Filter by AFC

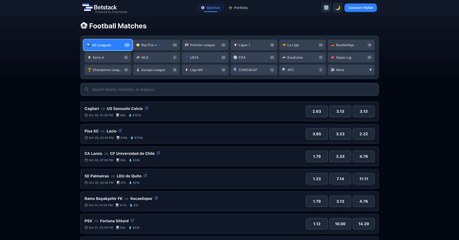pos(302,70)
